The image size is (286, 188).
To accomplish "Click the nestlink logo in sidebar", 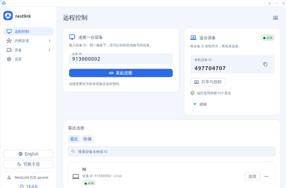I will [8, 16].
